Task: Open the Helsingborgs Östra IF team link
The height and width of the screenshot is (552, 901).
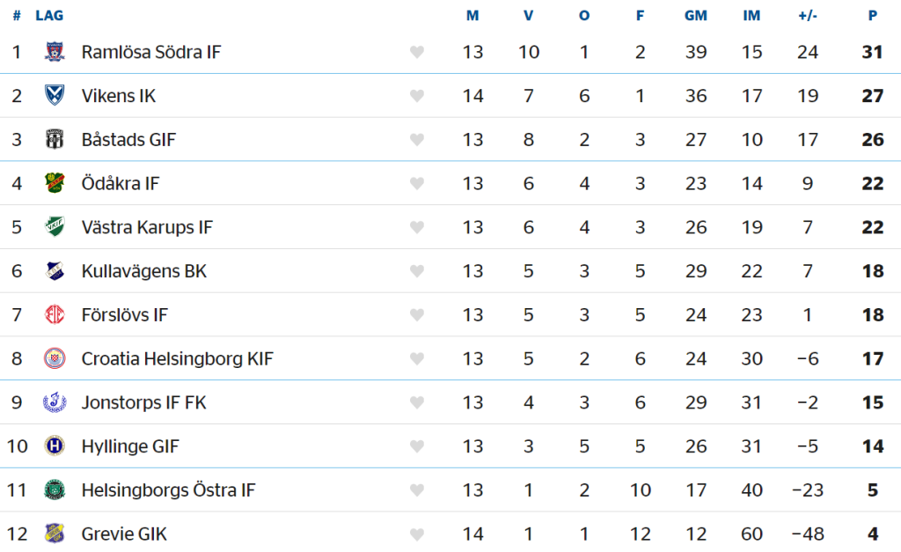Action: point(168,490)
